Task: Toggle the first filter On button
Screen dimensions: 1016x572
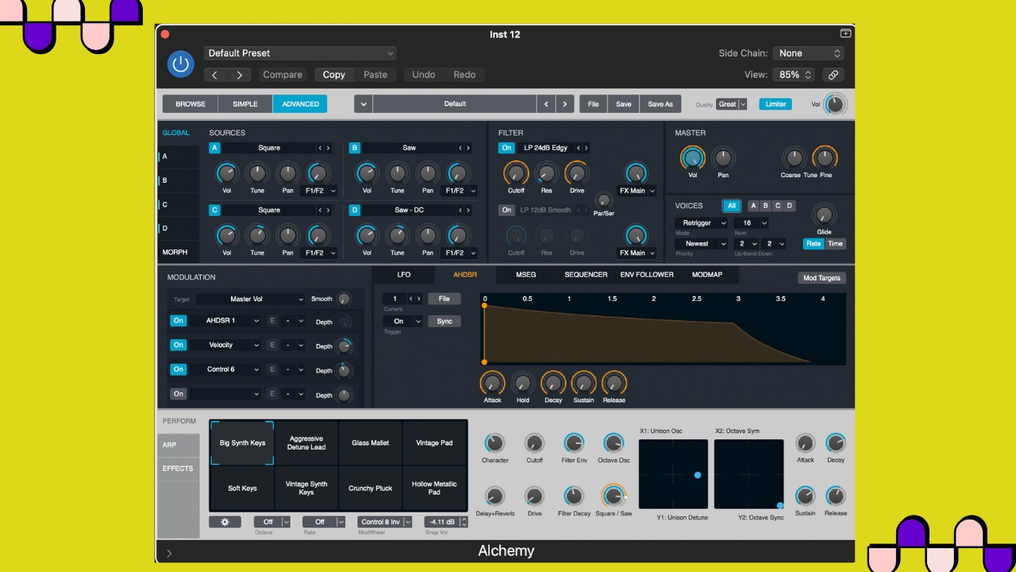Action: point(506,148)
